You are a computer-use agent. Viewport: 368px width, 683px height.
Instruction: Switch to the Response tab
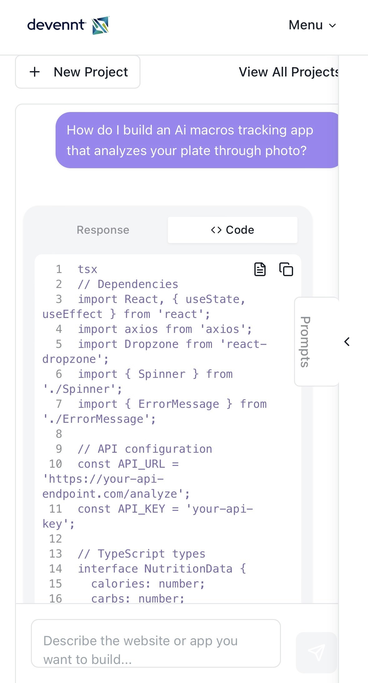pos(103,230)
